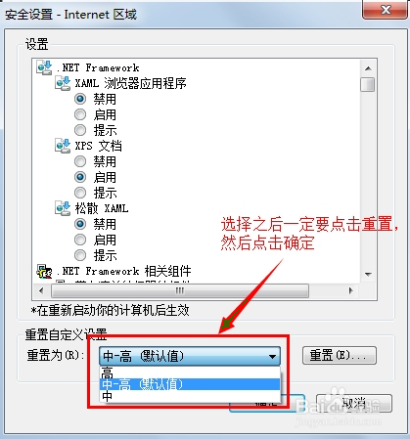Select 提示 under XPS 文档
The width and height of the screenshot is (410, 439).
(80, 193)
